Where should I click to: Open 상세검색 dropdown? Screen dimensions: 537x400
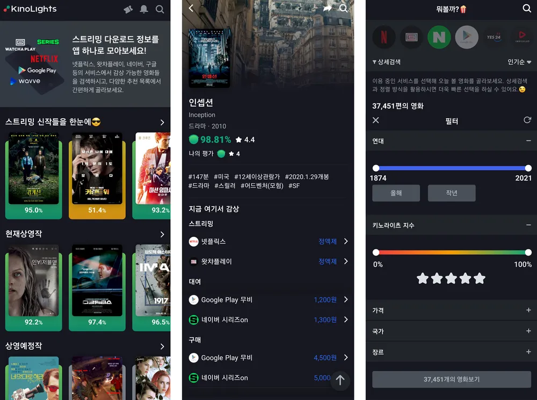pyautogui.click(x=387, y=62)
